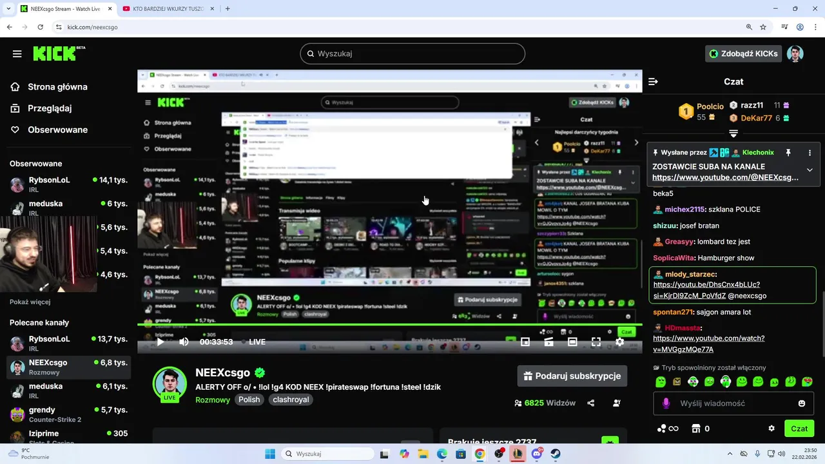825x464 pixels.
Task: Open pinned message options three dots
Action: tap(810, 153)
